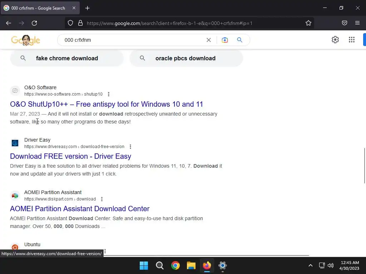Click the oo-software.com URL text
Viewport: 366px width, 274px height.
(x=63, y=94)
